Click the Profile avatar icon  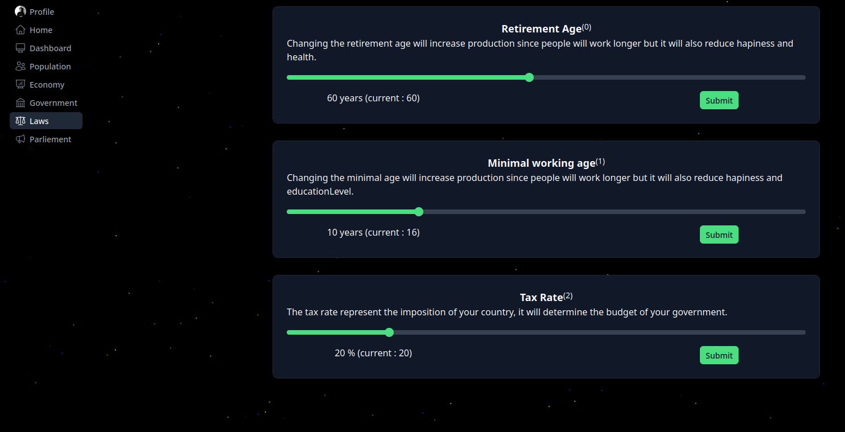pyautogui.click(x=20, y=11)
